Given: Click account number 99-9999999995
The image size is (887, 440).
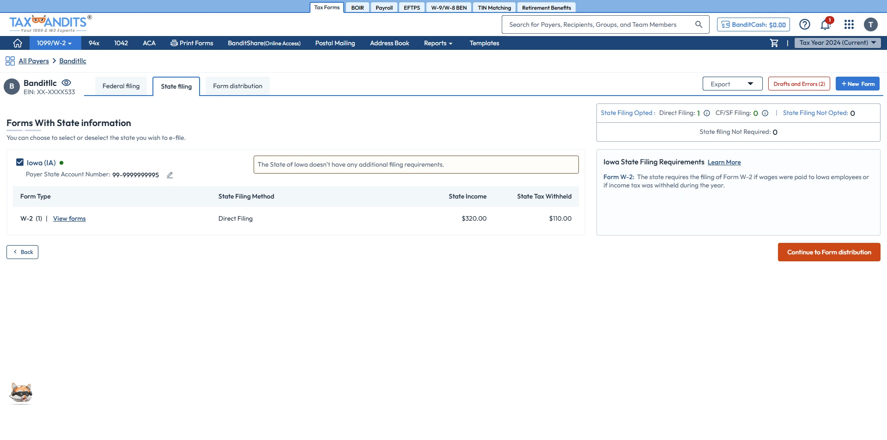Looking at the screenshot, I should pyautogui.click(x=136, y=175).
